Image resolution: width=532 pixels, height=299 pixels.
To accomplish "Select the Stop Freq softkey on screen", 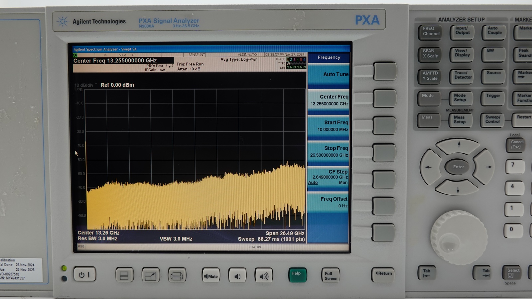I will point(328,151).
